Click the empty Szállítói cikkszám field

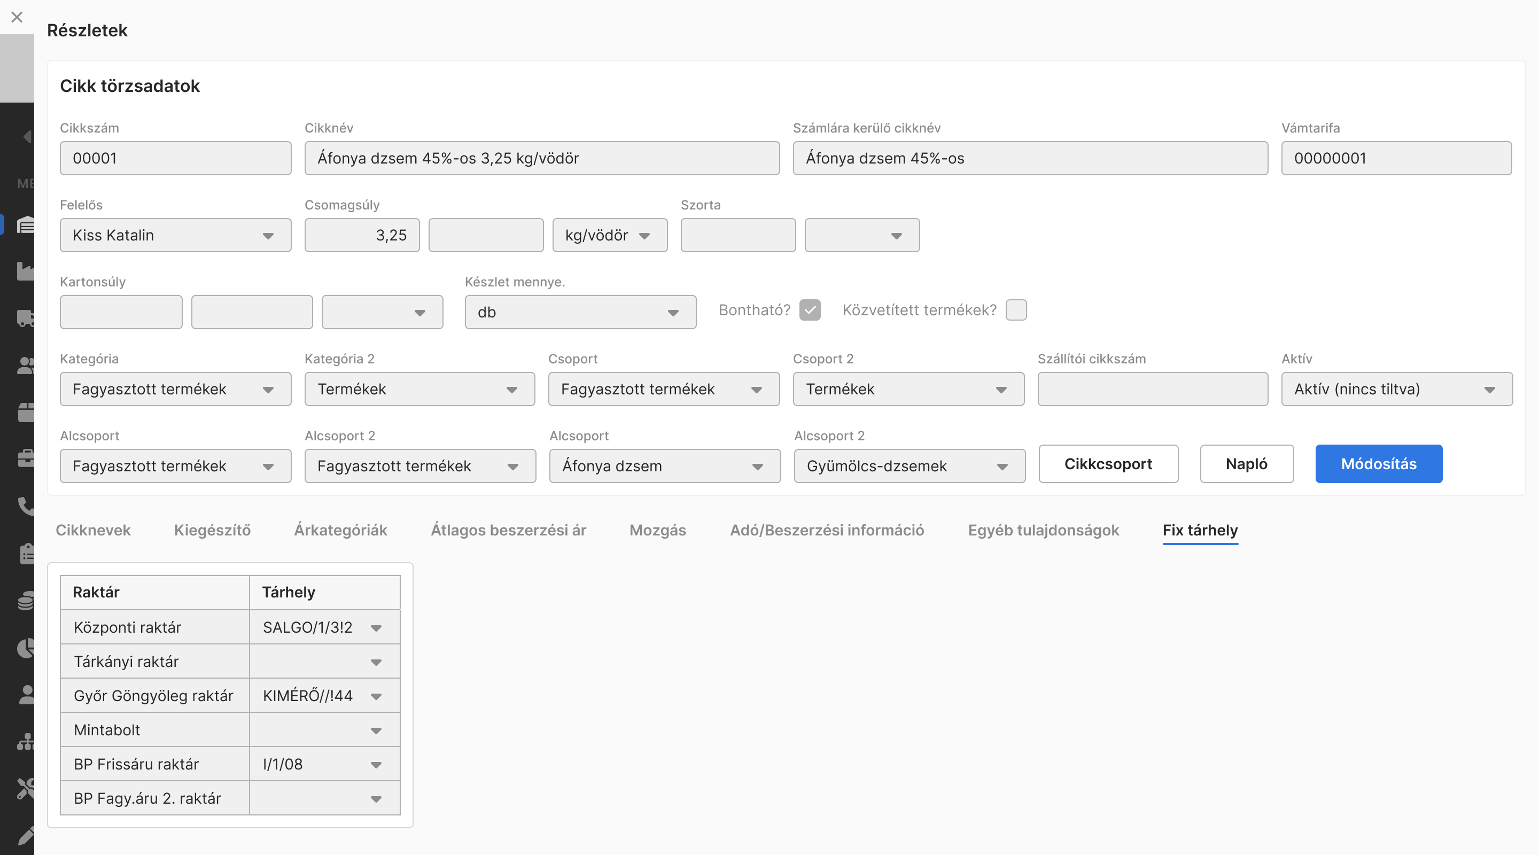pos(1153,390)
